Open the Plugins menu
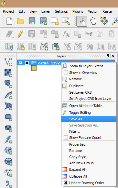Image resolution: width=118 pixels, height=188 pixels. [x=78, y=11]
